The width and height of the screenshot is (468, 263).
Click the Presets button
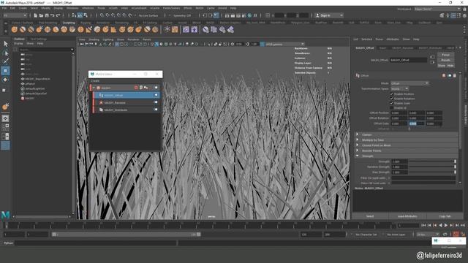(x=445, y=60)
